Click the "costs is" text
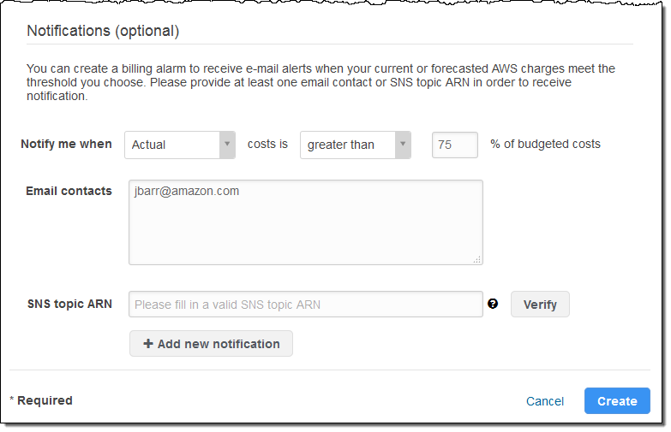Screen dimensions: 671x432 point(267,144)
